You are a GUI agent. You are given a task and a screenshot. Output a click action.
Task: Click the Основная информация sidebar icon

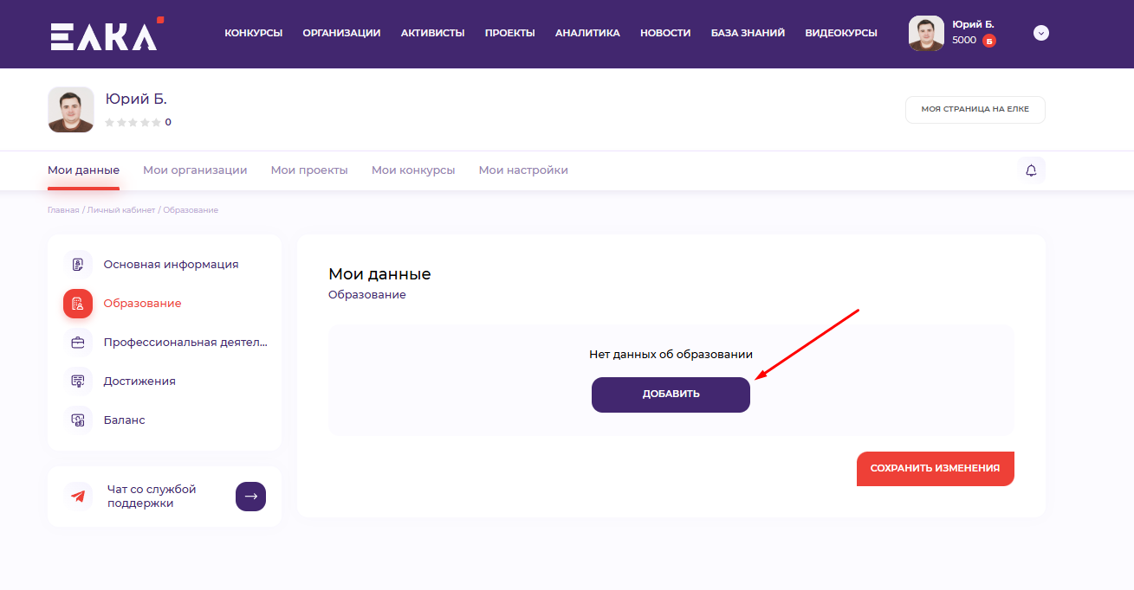pyautogui.click(x=78, y=265)
